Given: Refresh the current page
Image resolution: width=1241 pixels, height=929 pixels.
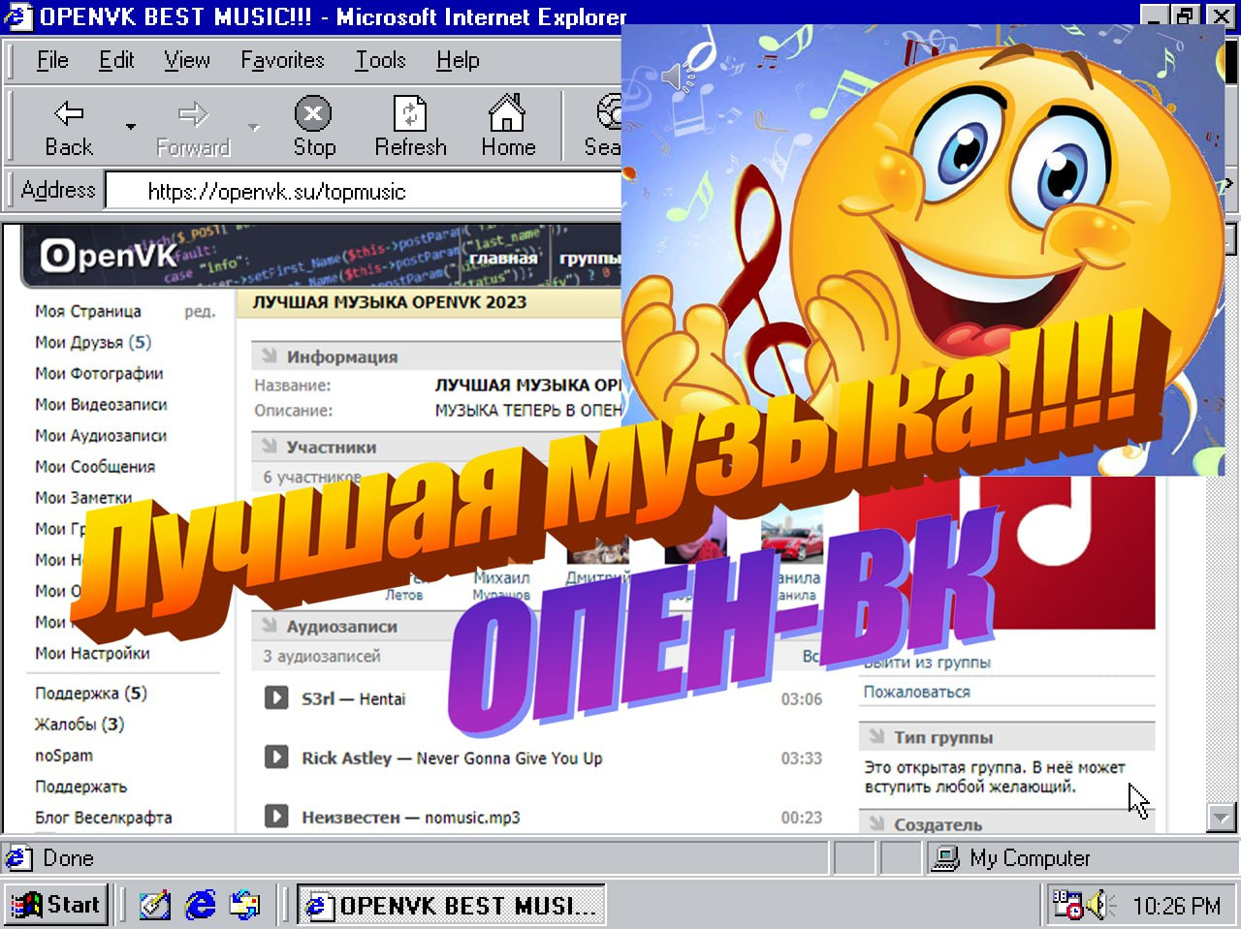Looking at the screenshot, I should point(410,128).
